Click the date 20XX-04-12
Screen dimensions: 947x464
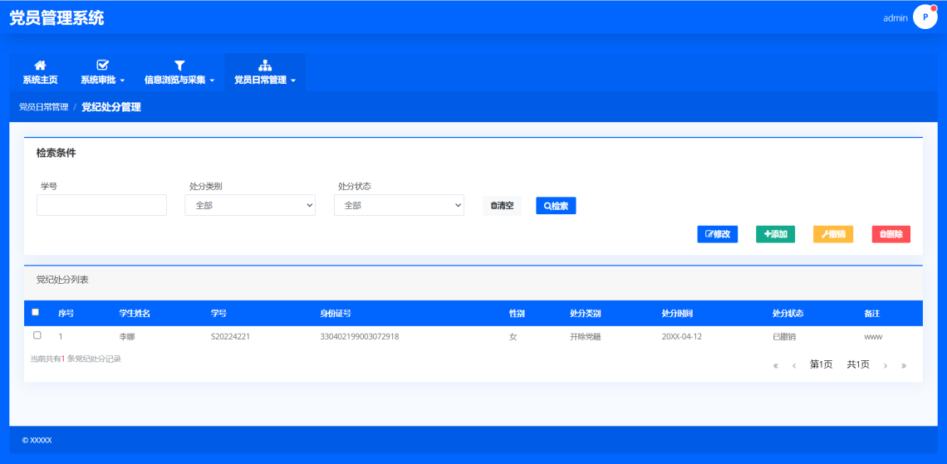coord(682,337)
